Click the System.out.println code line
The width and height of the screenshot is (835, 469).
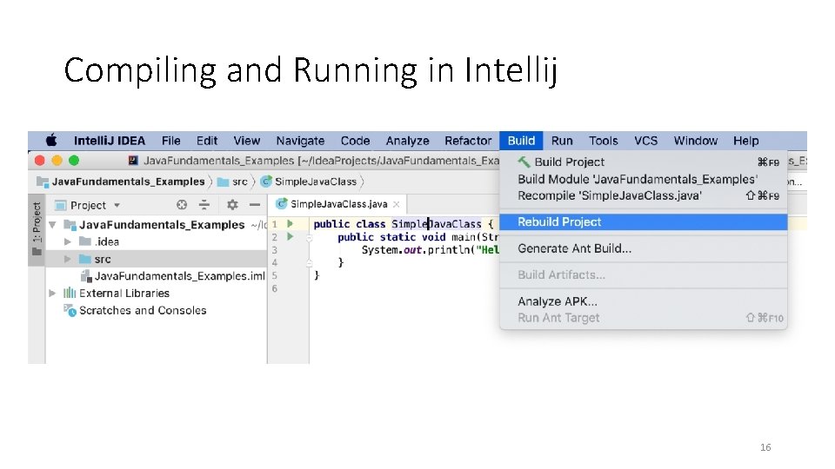(x=431, y=249)
